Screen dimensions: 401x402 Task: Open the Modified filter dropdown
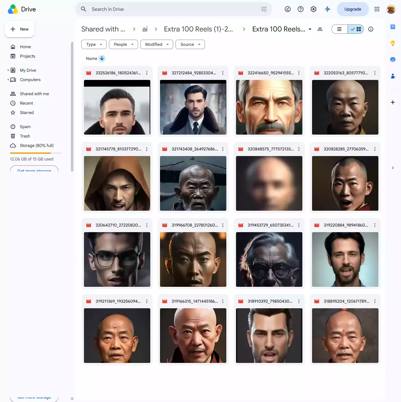tap(157, 44)
